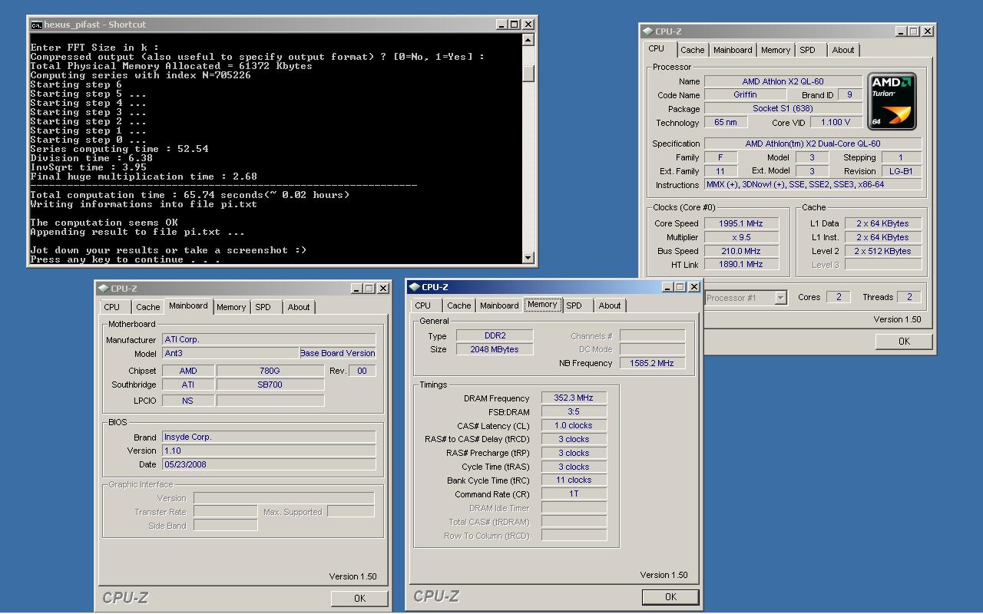This screenshot has width=983, height=614.
Task: Open About tab in the Memory window
Action: click(x=610, y=305)
